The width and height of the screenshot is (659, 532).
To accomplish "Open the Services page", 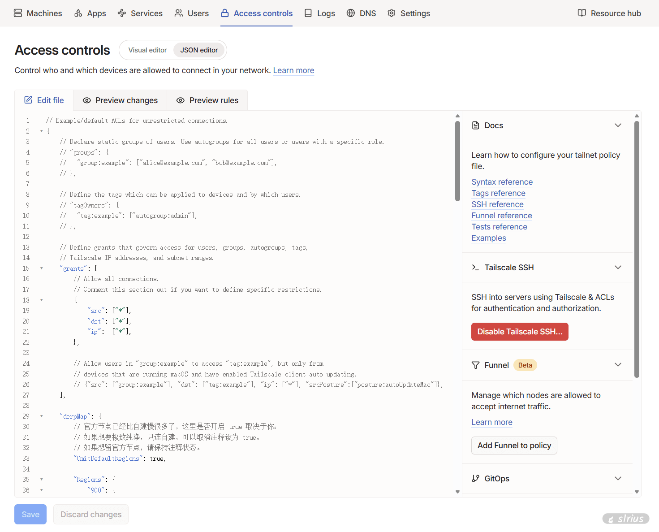I will (140, 13).
